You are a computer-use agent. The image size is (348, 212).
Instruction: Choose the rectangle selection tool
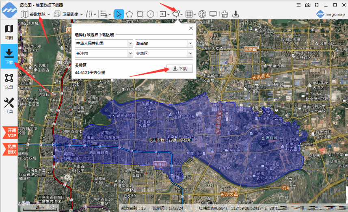tap(140, 14)
